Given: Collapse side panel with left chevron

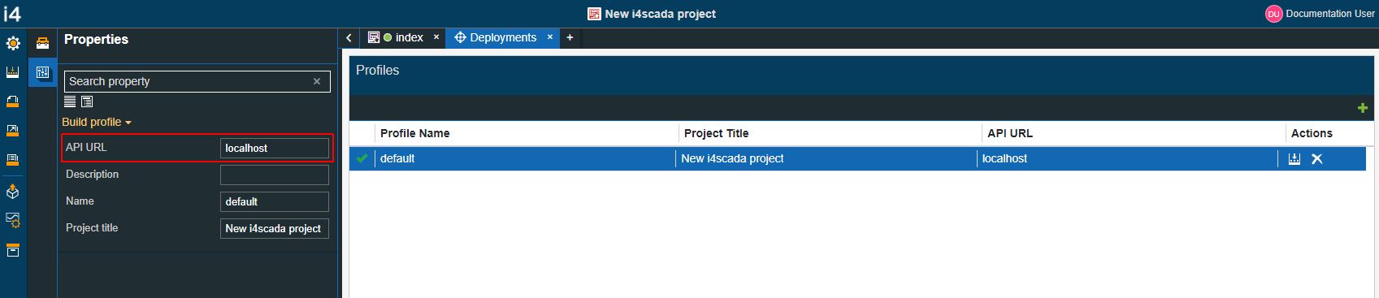Looking at the screenshot, I should (x=349, y=38).
